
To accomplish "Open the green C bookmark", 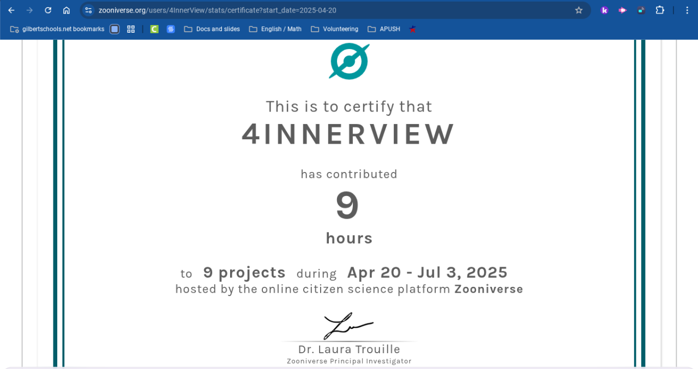I will [x=154, y=29].
